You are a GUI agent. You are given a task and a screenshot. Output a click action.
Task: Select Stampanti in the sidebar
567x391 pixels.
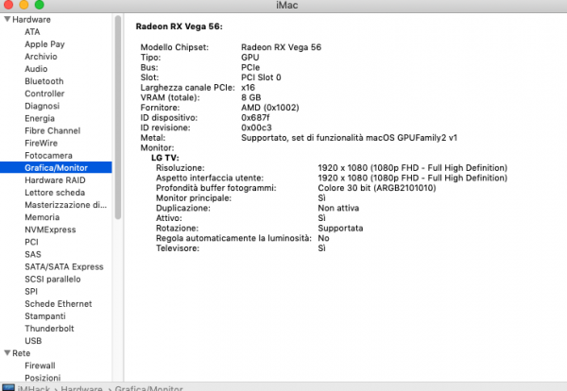(x=45, y=316)
